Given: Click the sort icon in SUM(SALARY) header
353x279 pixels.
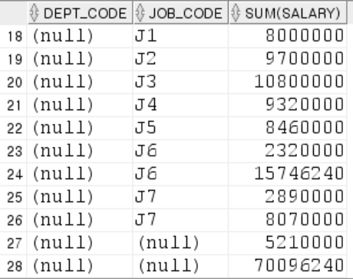Looking at the screenshot, I should click(236, 13).
